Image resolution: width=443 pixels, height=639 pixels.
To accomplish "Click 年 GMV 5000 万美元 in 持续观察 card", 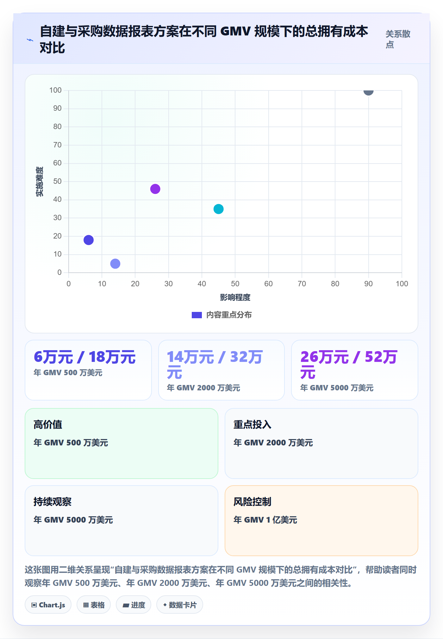I will 73,520.
